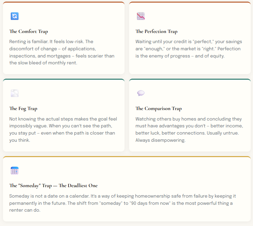
Task: Click the paragraph starting "Renting is familiar"
Action: (x=62, y=52)
